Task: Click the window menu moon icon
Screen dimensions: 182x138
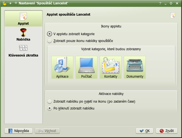Action: [x=5, y=3]
